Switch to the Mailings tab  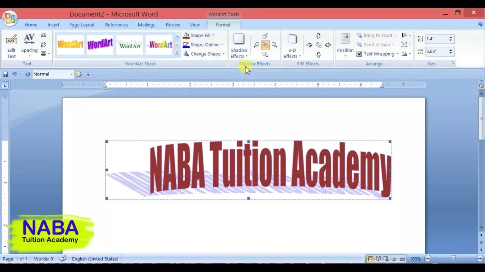(146, 25)
